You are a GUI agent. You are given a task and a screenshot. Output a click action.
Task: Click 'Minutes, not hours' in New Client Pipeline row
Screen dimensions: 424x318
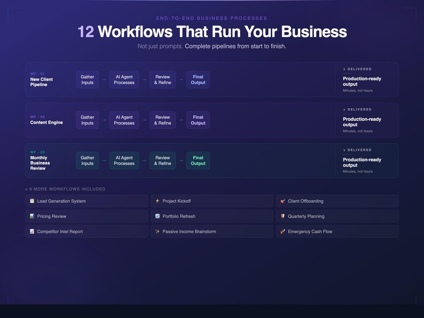357,91
